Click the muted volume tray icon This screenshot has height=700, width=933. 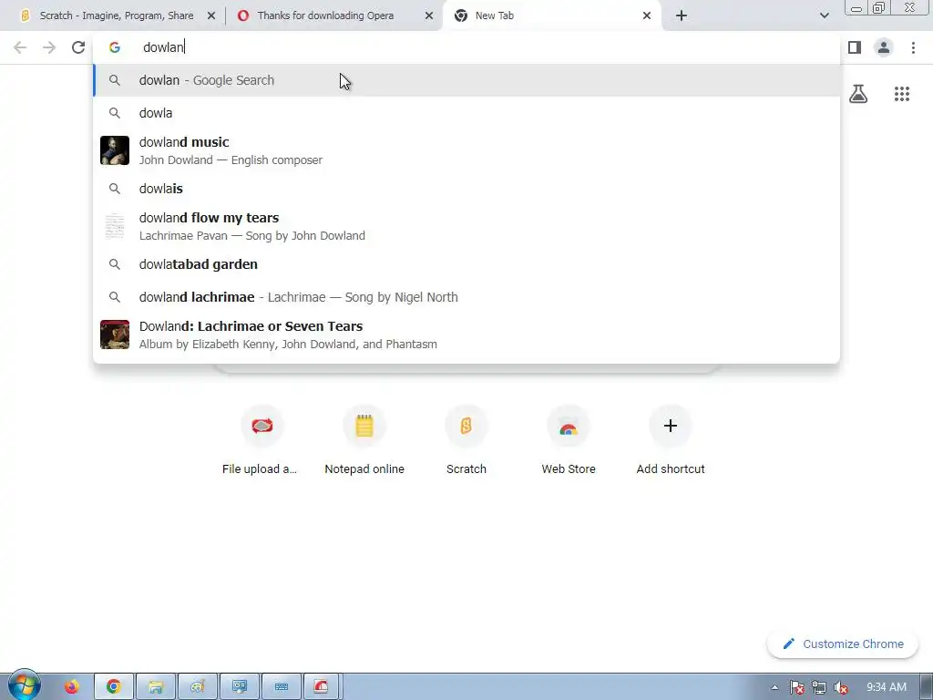click(841, 687)
